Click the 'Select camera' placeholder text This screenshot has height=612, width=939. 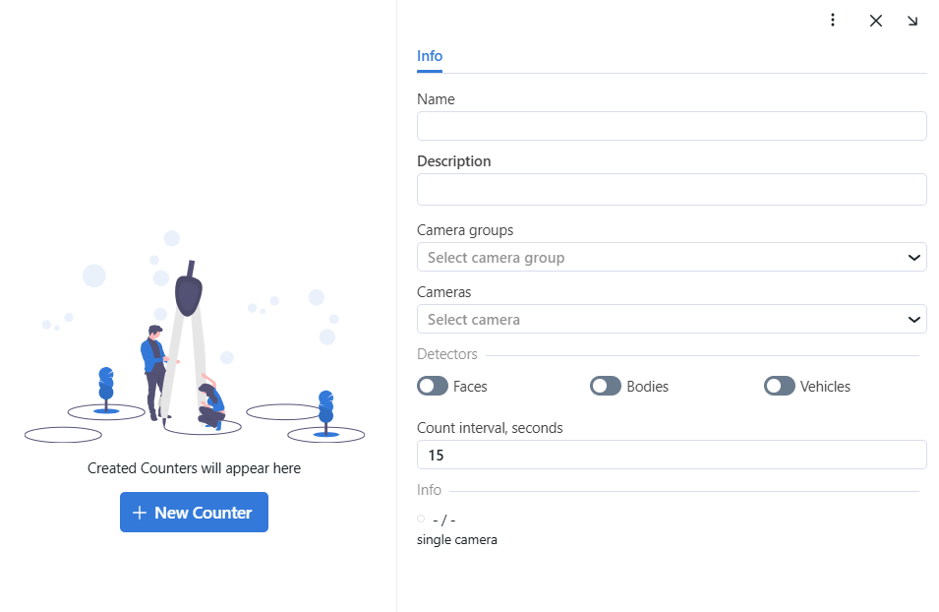(474, 320)
